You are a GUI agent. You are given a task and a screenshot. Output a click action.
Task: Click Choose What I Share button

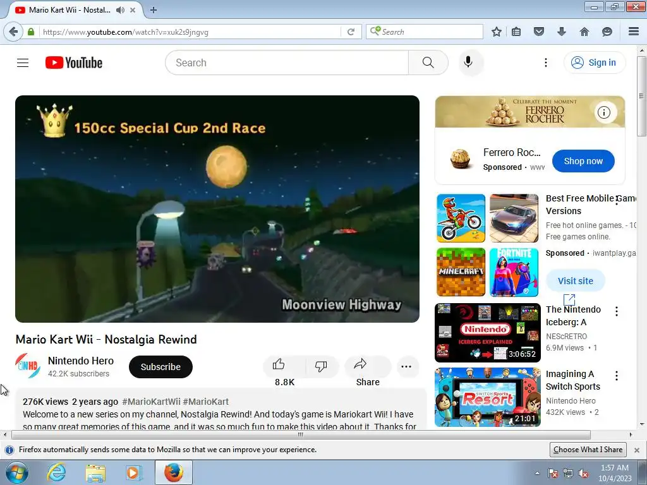[588, 450]
